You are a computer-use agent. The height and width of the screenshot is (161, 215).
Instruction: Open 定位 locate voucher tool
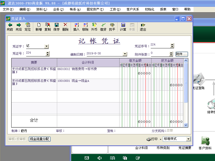point(28,27)
